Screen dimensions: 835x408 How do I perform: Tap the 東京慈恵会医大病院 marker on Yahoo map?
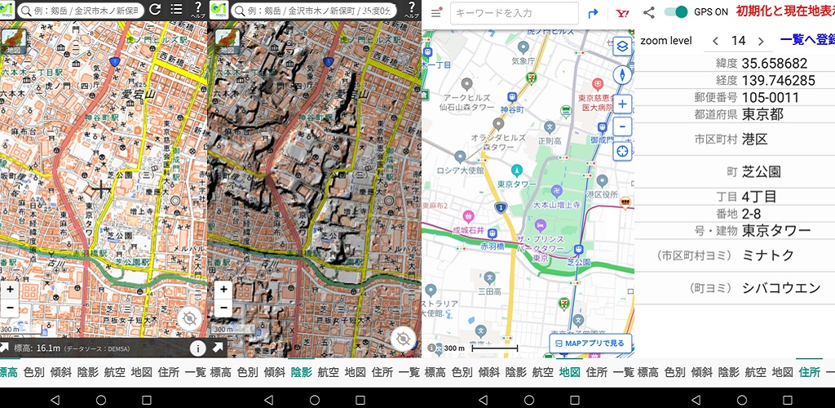click(x=598, y=84)
